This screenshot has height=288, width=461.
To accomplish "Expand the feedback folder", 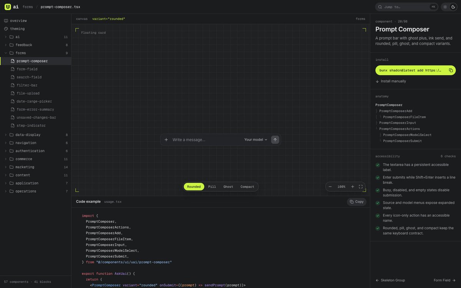I will point(35,45).
